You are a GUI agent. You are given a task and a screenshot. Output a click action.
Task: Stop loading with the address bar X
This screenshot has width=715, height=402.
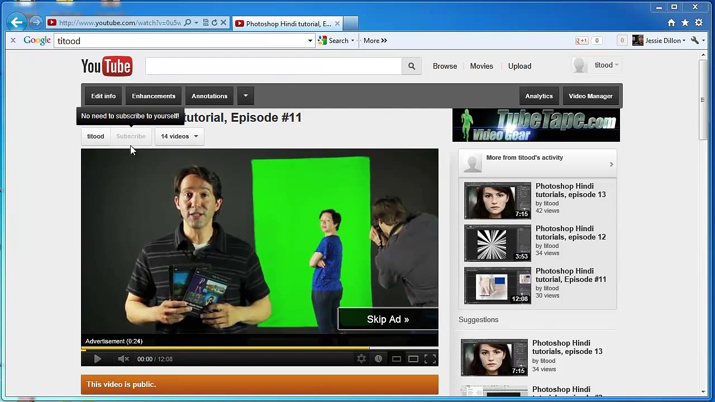coord(223,23)
